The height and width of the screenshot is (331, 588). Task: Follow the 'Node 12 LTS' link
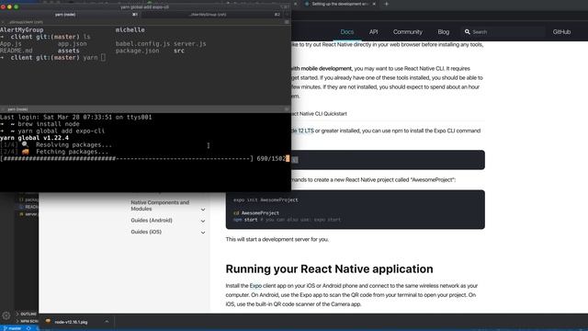coord(302,131)
